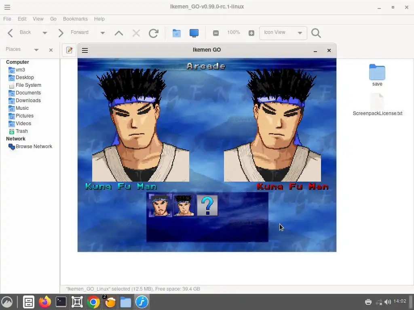Viewport: 414px width, 310px height.
Task: Select vm3 in the sidebar
Action: (x=17, y=70)
